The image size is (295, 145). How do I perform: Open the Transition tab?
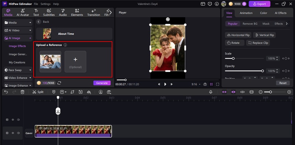click(94, 12)
